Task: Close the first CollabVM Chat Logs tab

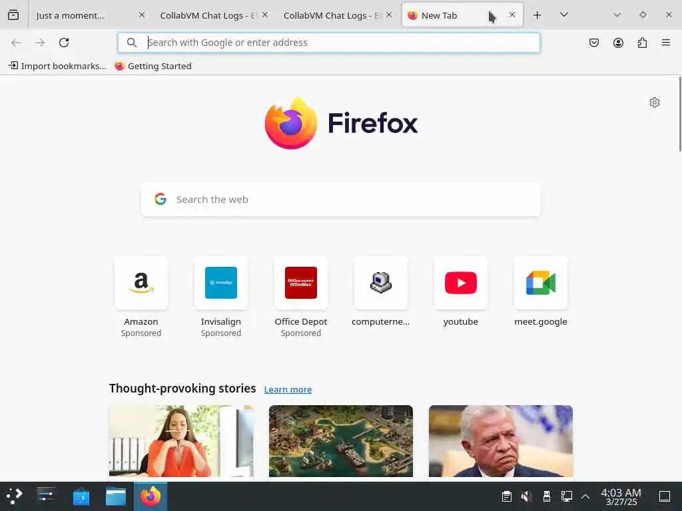Action: (265, 15)
